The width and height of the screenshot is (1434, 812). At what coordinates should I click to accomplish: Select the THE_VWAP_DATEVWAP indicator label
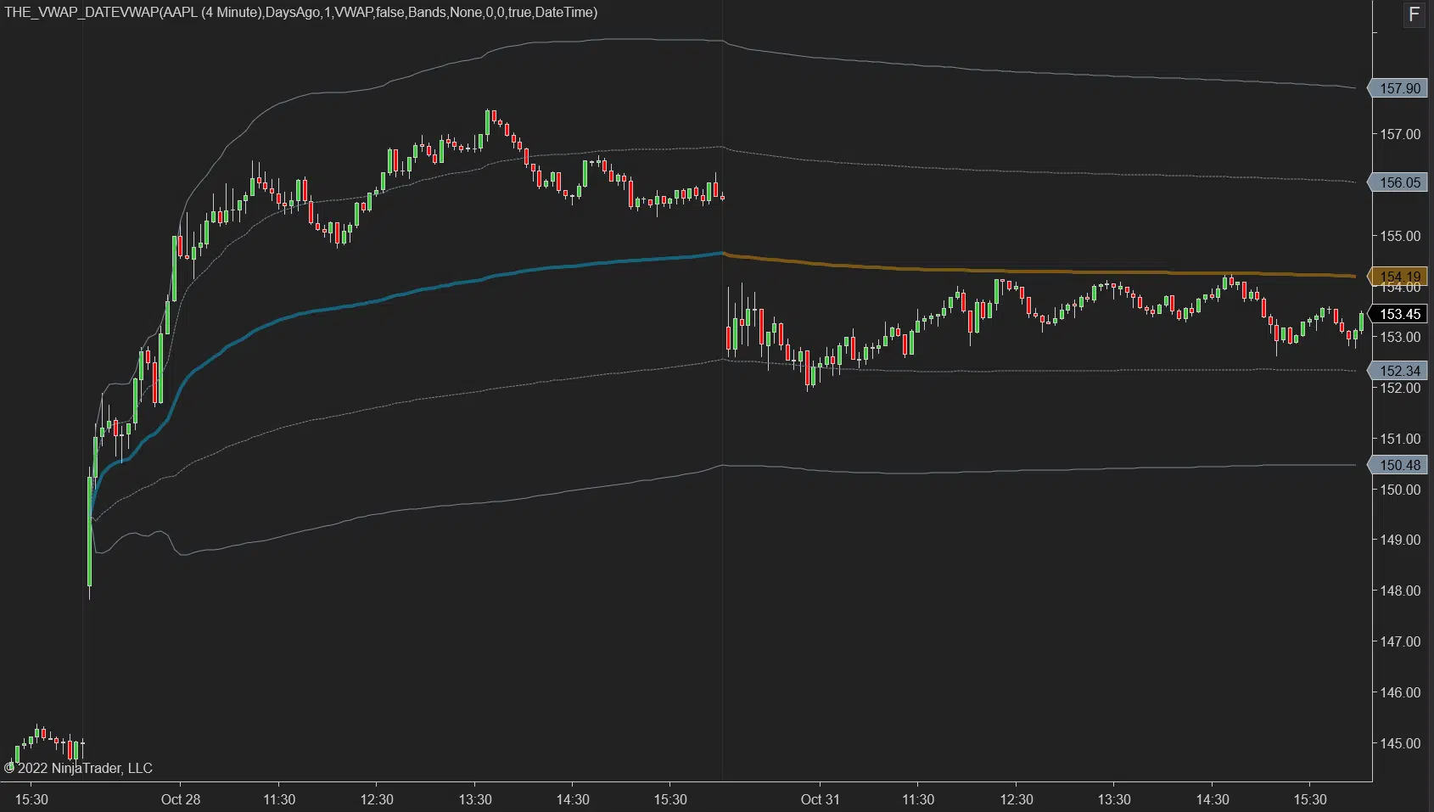[x=301, y=12]
